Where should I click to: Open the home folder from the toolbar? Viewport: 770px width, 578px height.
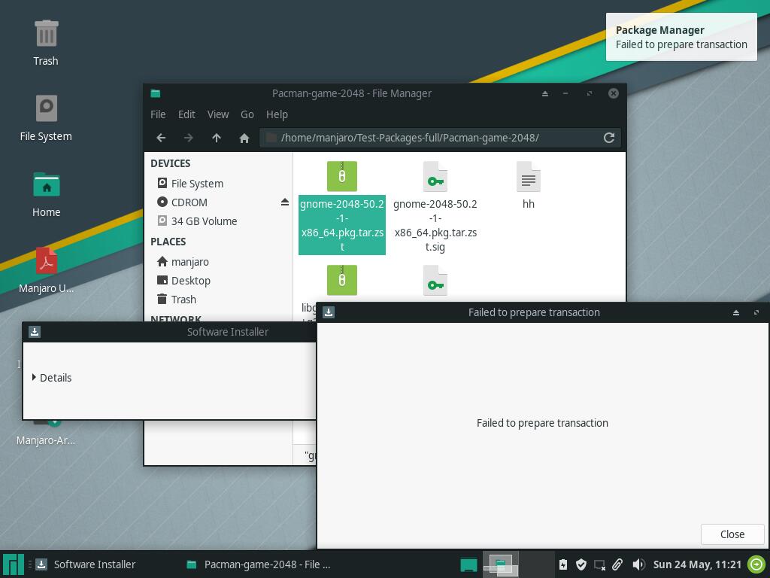coord(244,138)
